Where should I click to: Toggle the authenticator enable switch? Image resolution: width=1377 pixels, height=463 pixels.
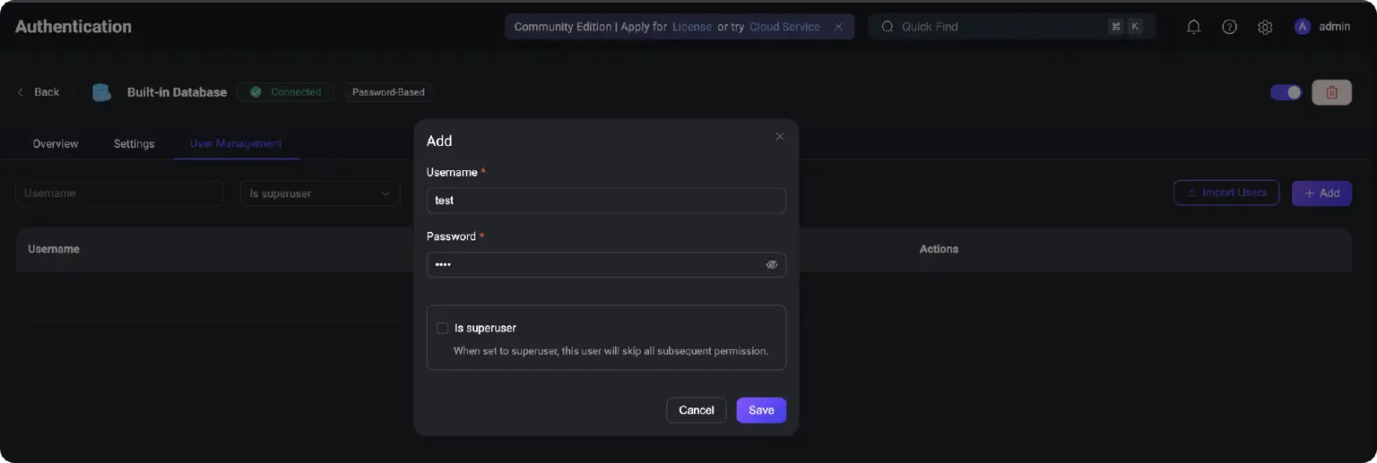pos(1286,92)
